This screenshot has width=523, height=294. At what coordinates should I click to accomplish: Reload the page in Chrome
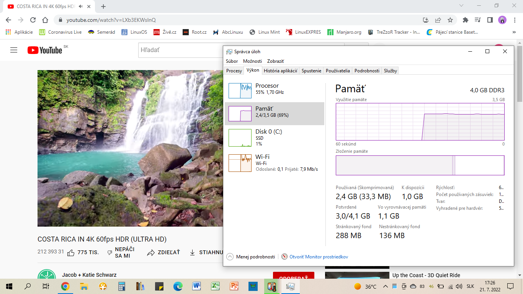point(33,20)
